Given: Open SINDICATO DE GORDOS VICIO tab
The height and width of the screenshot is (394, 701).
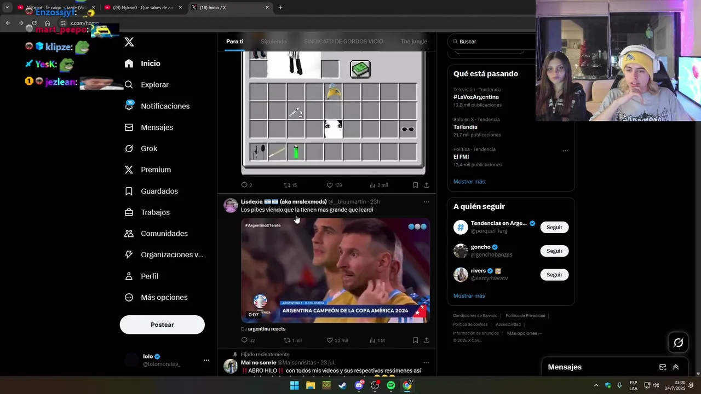Looking at the screenshot, I should point(343,42).
